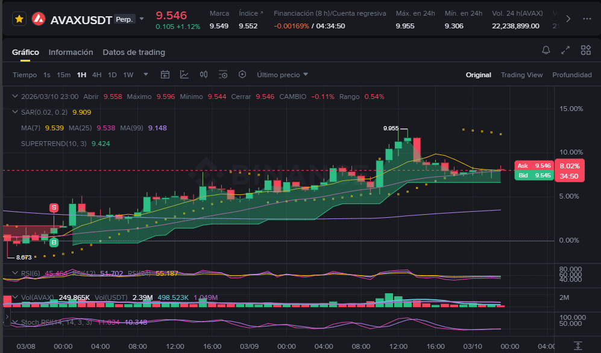Click the Perp. contract type badge
The width and height of the screenshot is (601, 353).
[125, 19]
